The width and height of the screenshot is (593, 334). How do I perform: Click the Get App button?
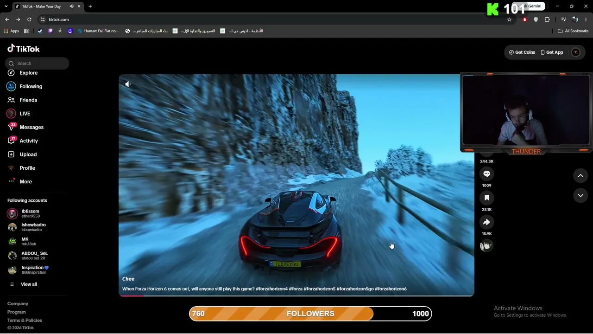[x=552, y=52]
